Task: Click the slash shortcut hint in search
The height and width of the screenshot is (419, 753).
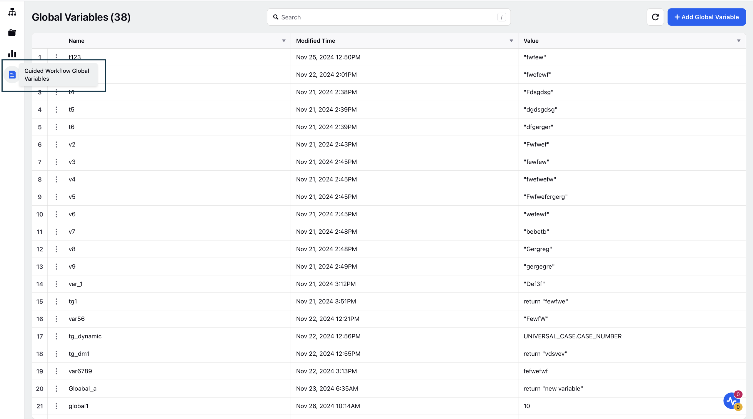Action: [x=502, y=17]
